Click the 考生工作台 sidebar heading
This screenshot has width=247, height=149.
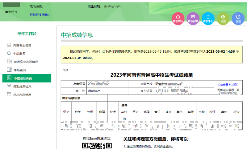pos(27,34)
